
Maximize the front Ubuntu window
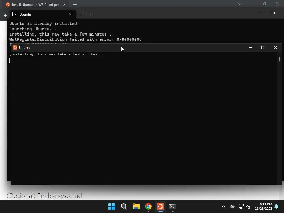(263, 47)
